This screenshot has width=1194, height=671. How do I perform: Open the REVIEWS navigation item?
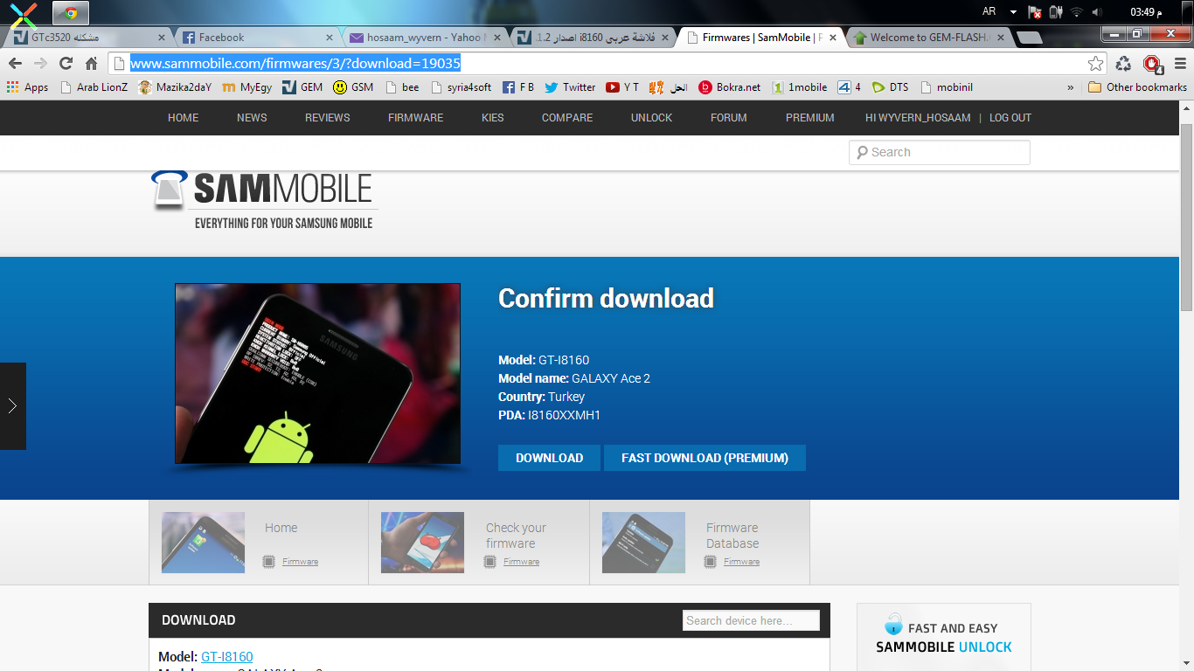tap(328, 118)
